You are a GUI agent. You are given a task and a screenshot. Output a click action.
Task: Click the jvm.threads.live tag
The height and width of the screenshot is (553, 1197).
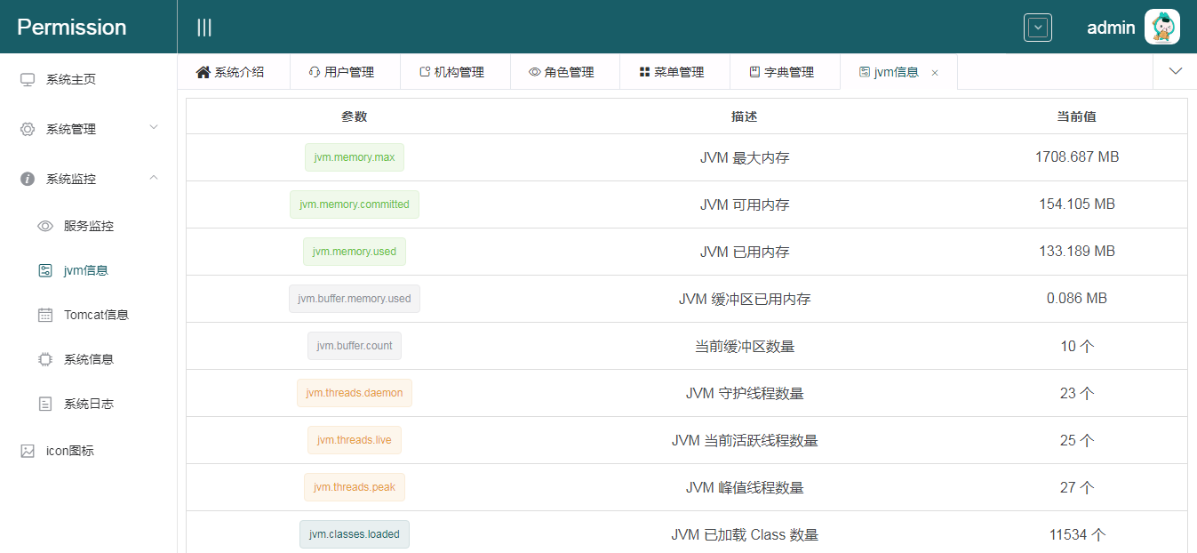coord(355,440)
